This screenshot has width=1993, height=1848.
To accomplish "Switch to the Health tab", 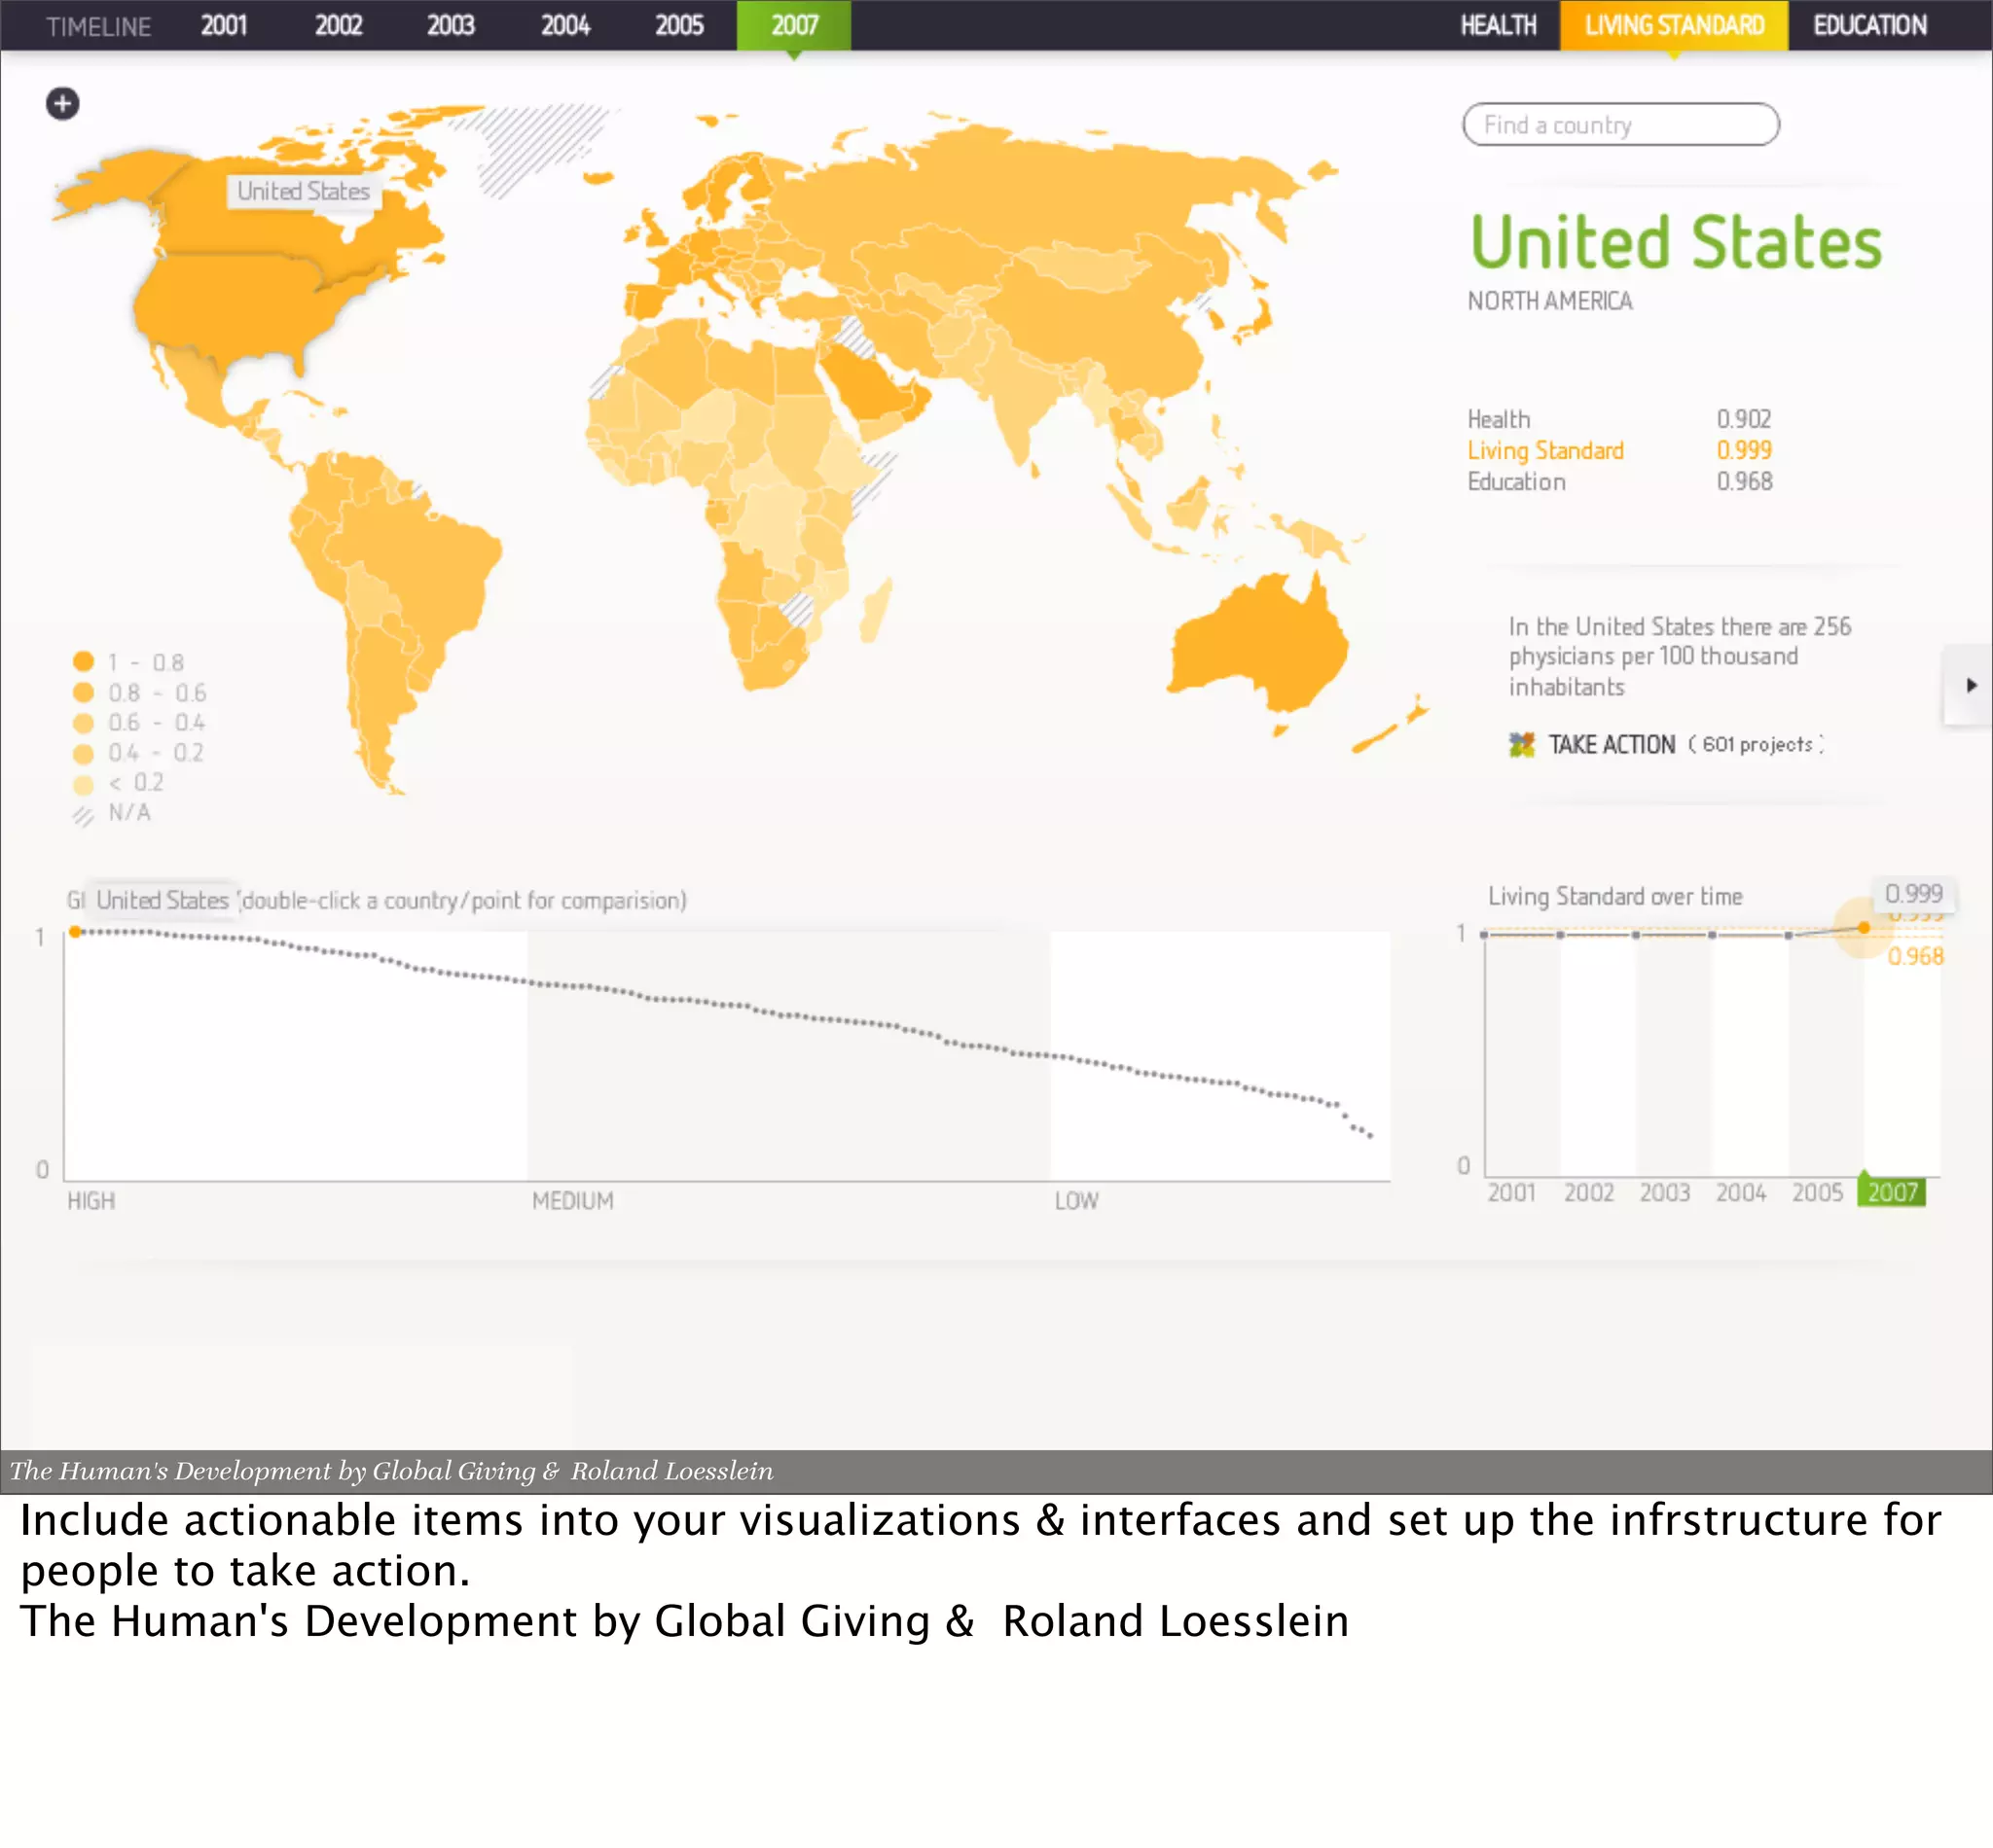I will tap(1498, 25).
